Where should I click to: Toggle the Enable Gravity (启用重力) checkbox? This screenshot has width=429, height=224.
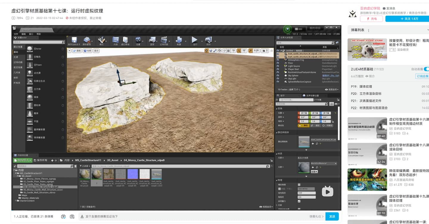coord(299,201)
